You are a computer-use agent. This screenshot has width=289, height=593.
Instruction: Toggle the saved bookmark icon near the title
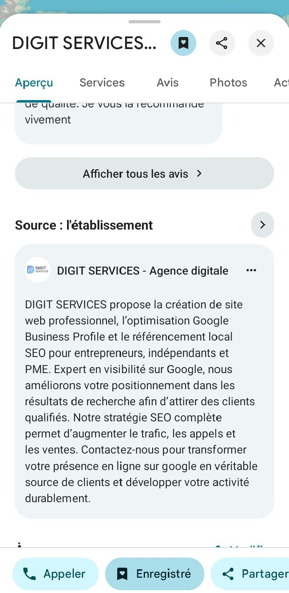click(183, 43)
